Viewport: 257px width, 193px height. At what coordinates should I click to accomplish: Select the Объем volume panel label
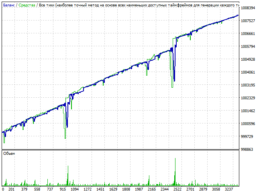tap(9, 154)
